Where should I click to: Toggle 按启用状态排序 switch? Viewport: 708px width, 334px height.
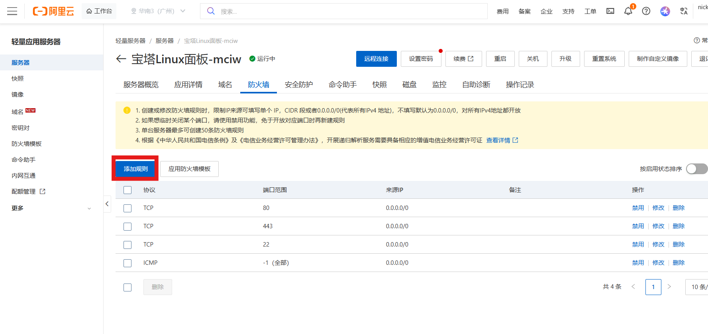point(696,169)
